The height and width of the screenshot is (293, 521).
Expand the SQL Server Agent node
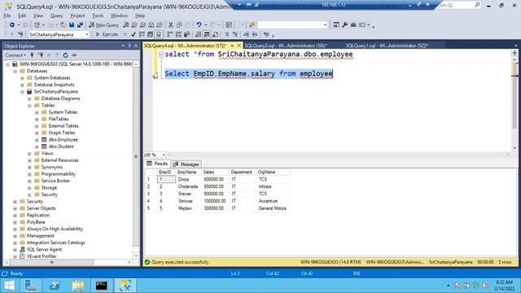tap(15, 250)
